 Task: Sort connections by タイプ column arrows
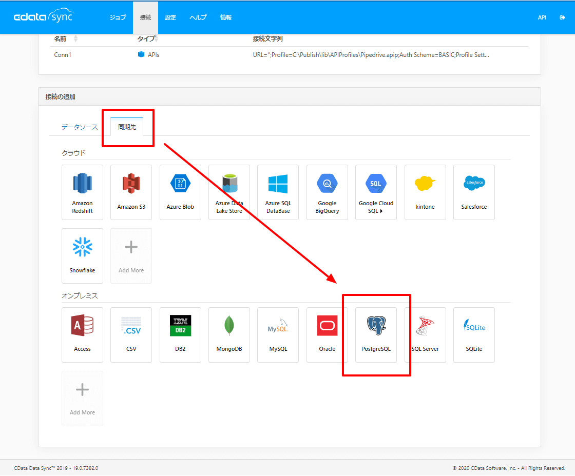tap(157, 38)
